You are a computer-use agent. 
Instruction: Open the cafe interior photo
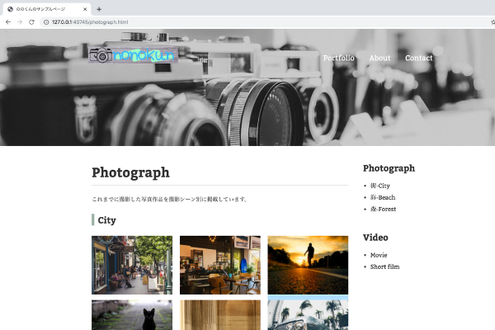[x=220, y=265]
